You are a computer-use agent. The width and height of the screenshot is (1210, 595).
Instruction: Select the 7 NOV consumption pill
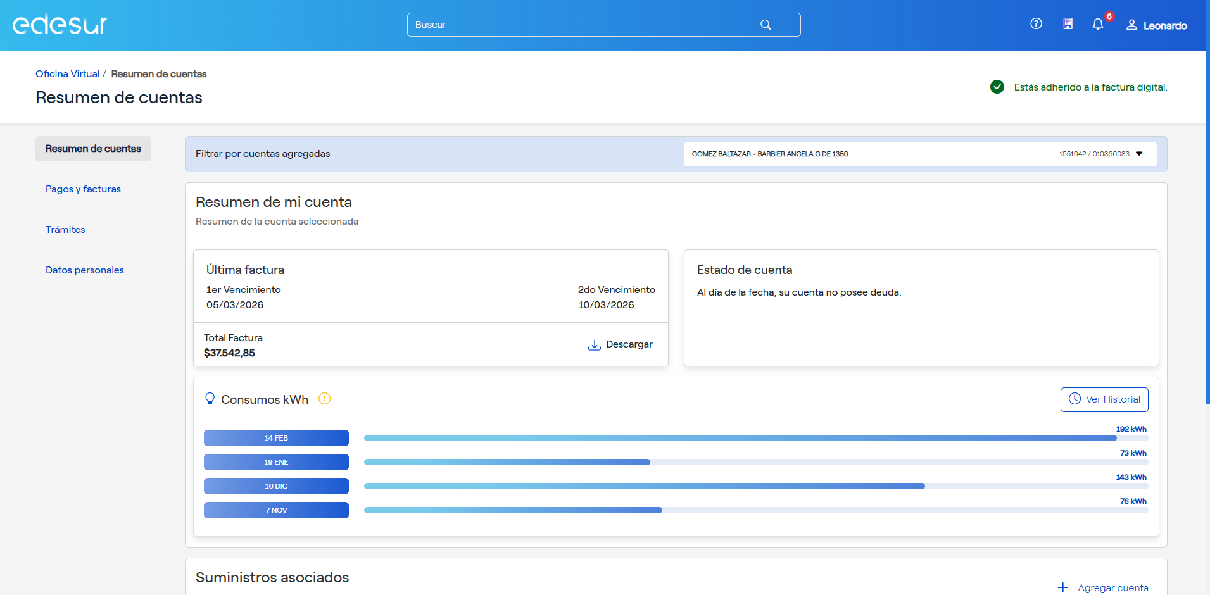click(x=276, y=510)
